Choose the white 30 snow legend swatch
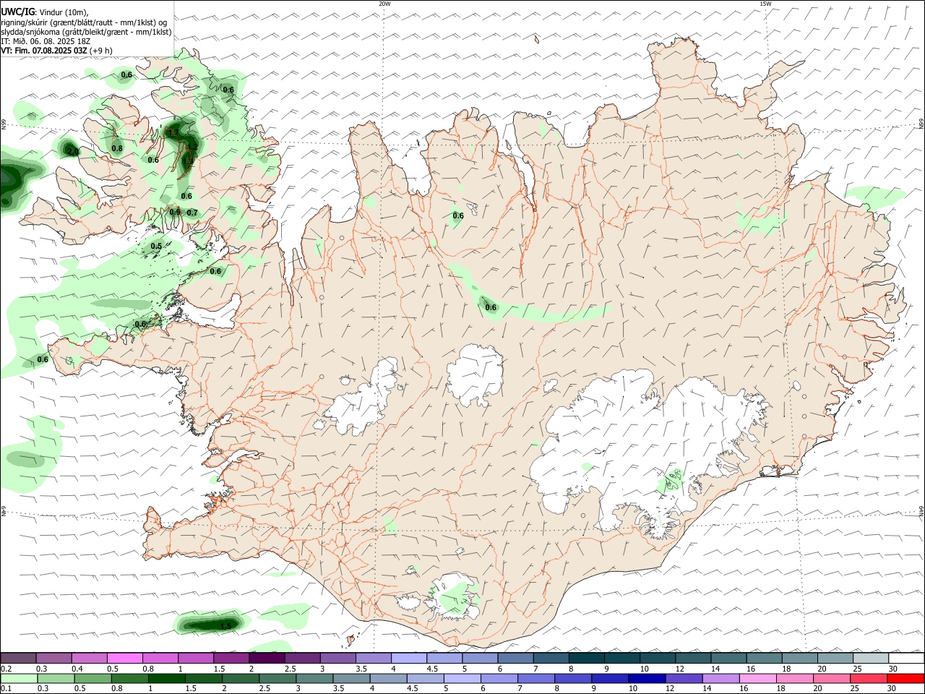The height and width of the screenshot is (694, 925). click(906, 658)
